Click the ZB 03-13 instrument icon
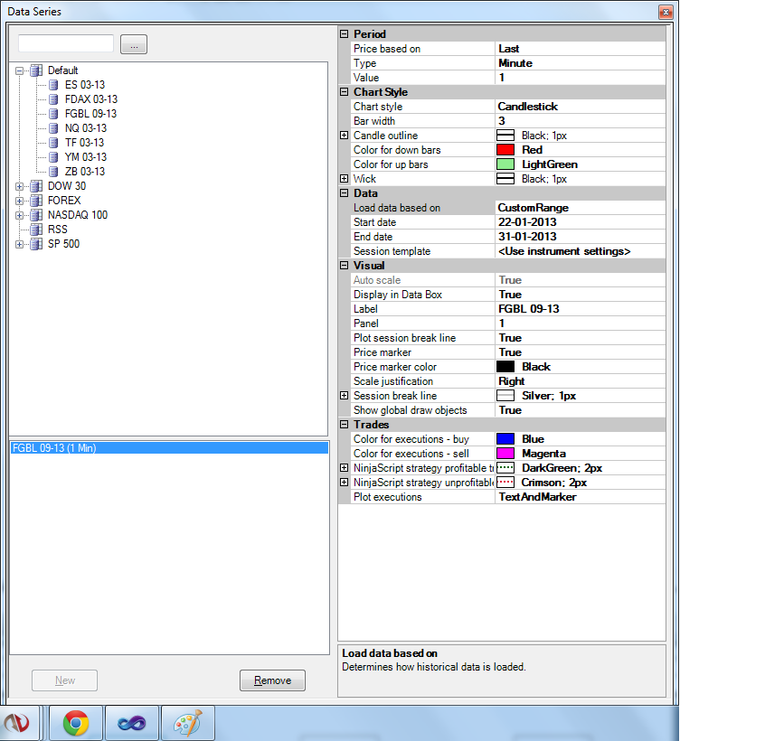 click(53, 172)
